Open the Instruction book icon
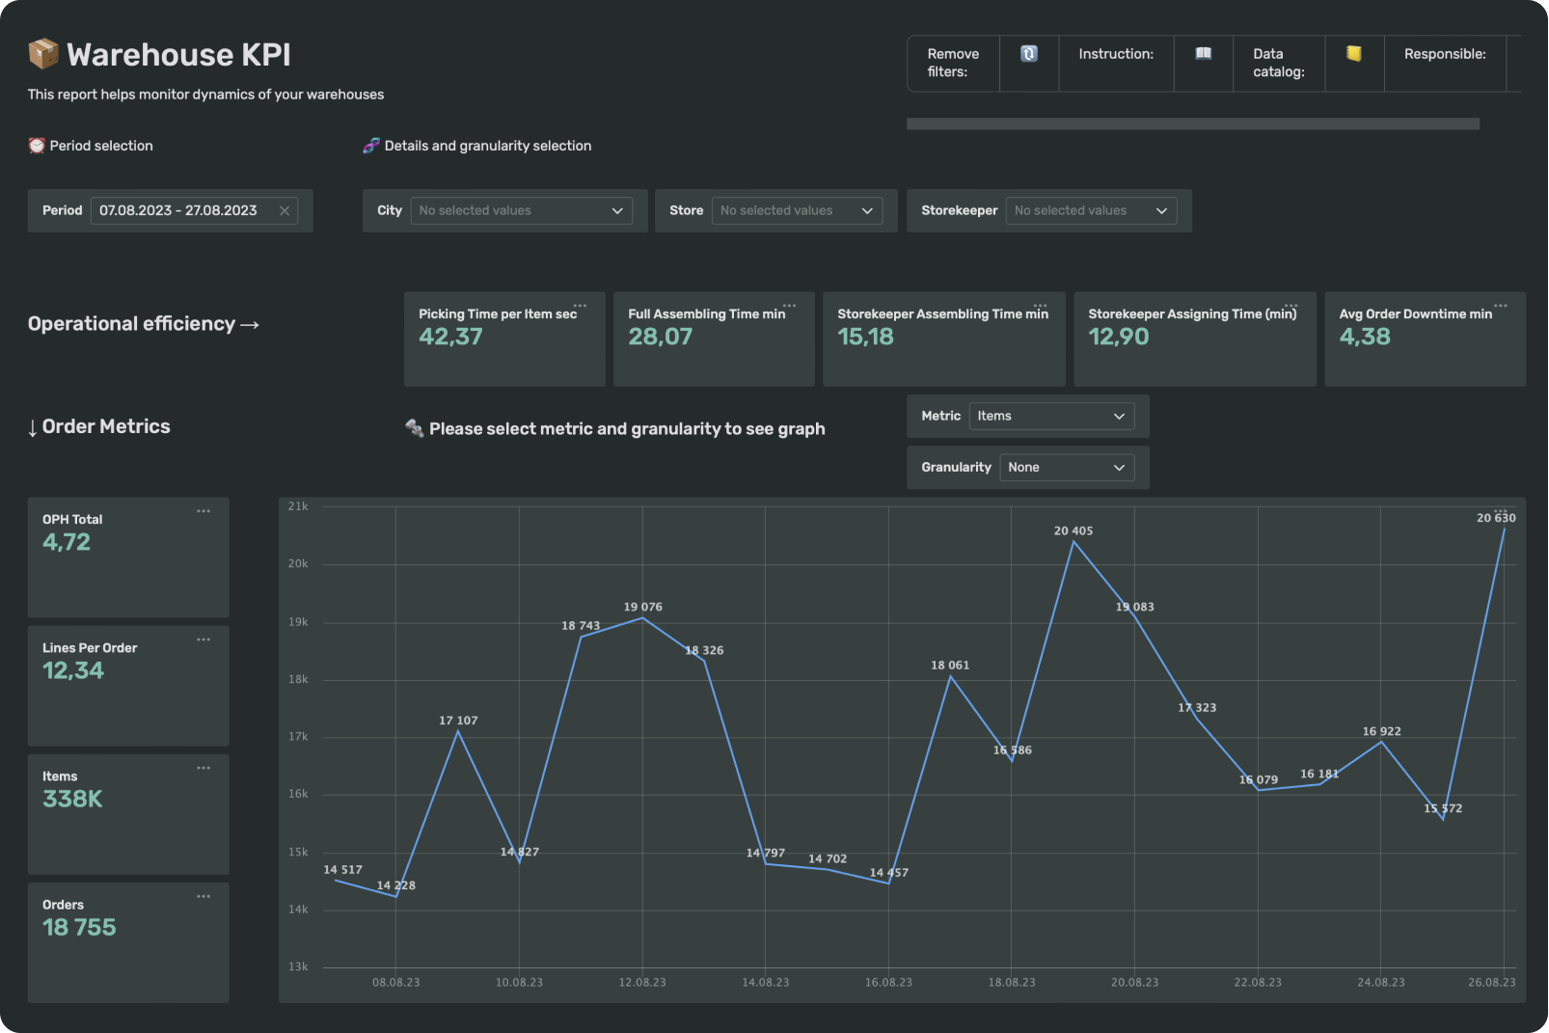 [1203, 54]
